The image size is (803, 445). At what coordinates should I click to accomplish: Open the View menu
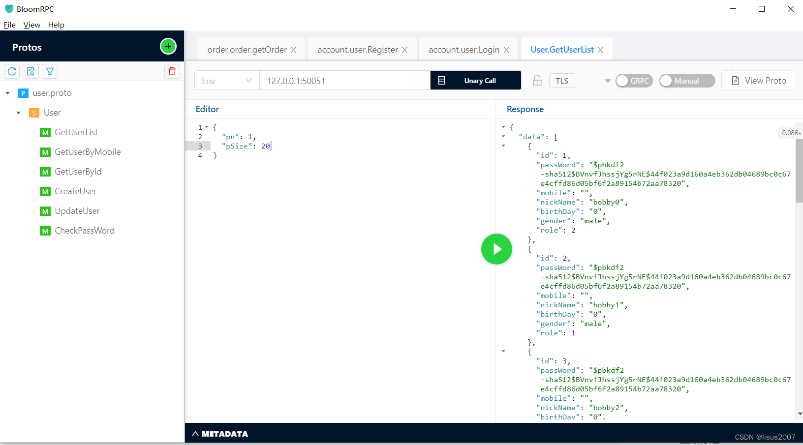[32, 25]
